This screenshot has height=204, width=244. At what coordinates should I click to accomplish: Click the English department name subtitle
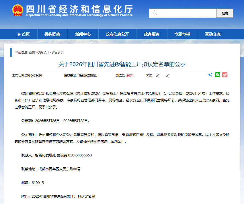(x=79, y=15)
